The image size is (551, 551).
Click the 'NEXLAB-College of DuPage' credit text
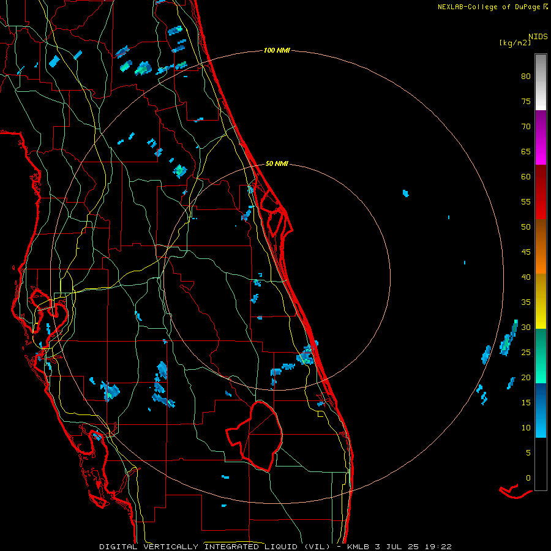pyautogui.click(x=490, y=7)
